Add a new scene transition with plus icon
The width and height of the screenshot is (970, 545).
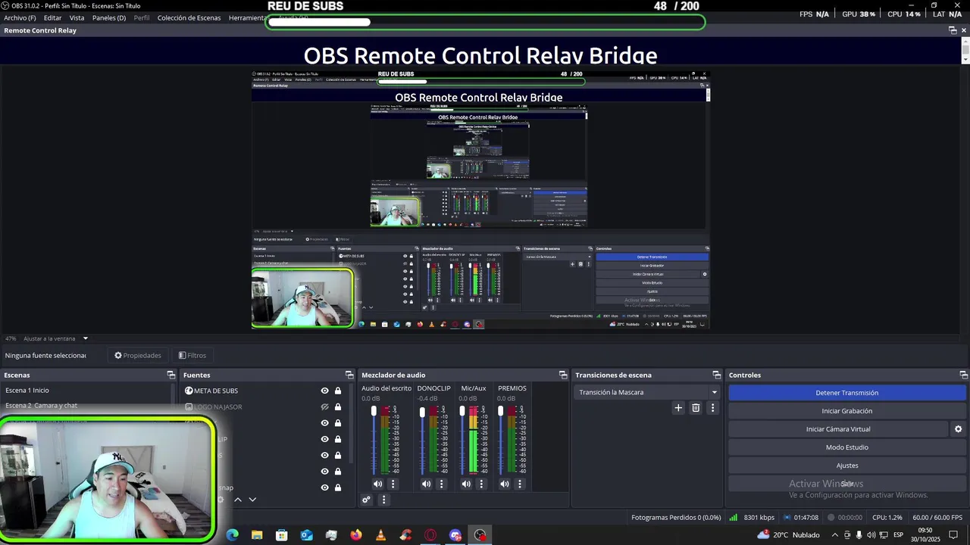[x=678, y=408]
